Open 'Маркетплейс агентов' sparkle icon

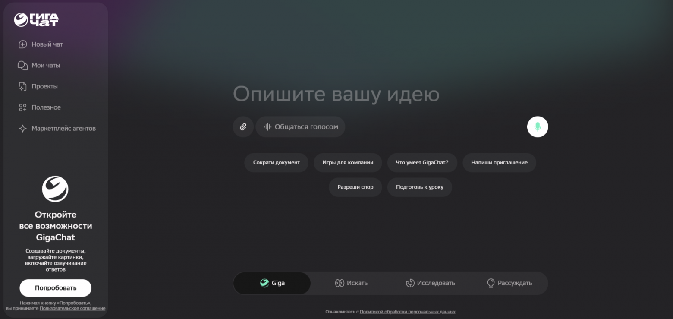22,128
